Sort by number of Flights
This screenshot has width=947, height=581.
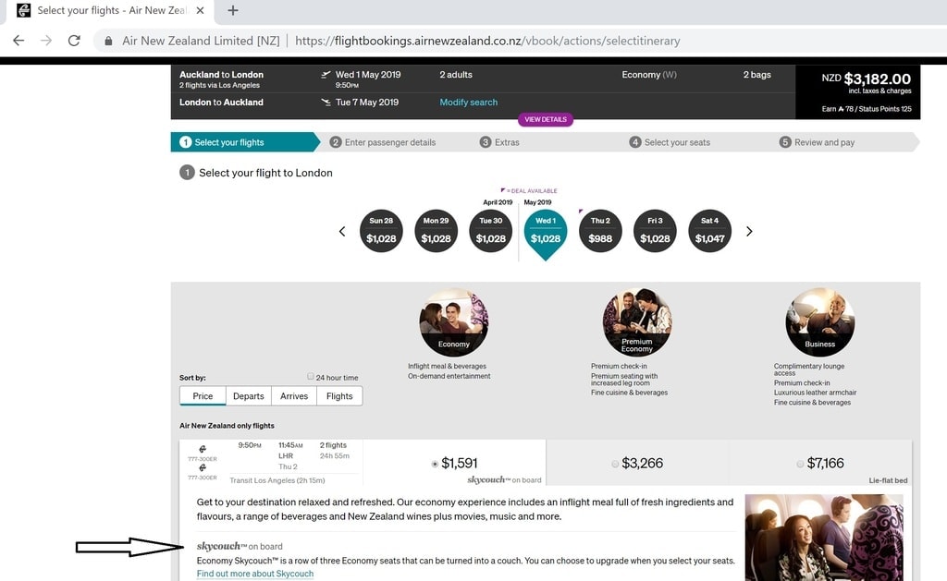pyautogui.click(x=339, y=395)
